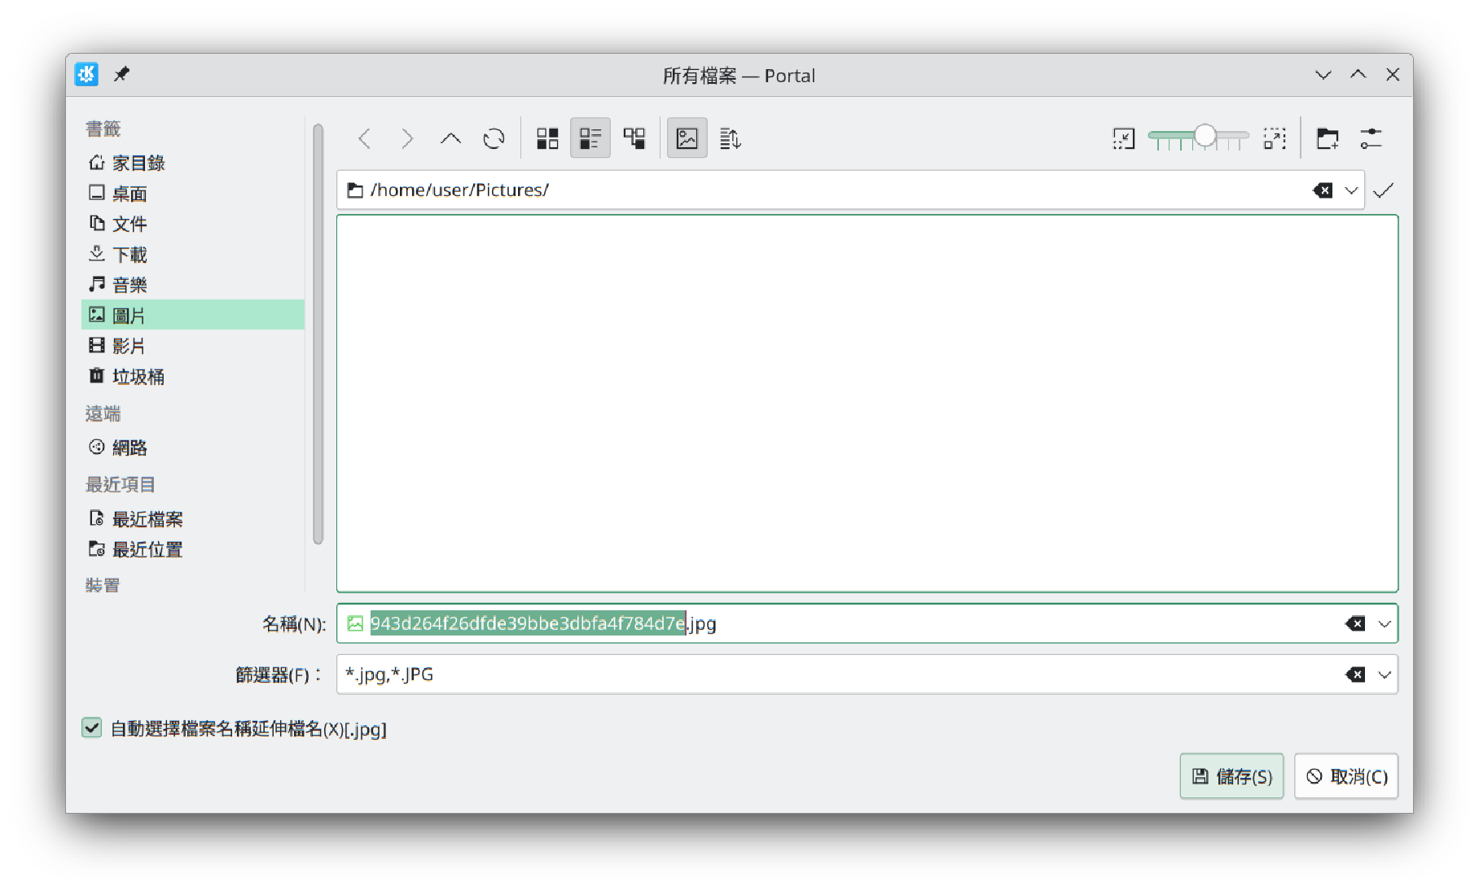Click the icon size zoom slider

(1198, 138)
